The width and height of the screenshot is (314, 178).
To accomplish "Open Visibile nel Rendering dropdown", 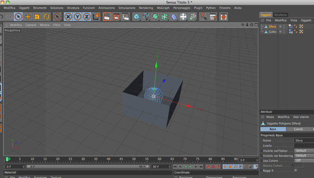I will pyautogui.click(x=304, y=155).
